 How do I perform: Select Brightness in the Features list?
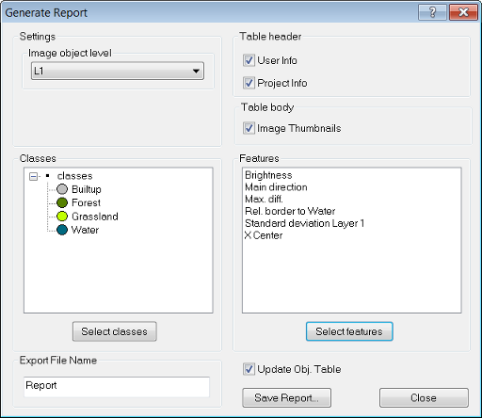click(x=268, y=175)
